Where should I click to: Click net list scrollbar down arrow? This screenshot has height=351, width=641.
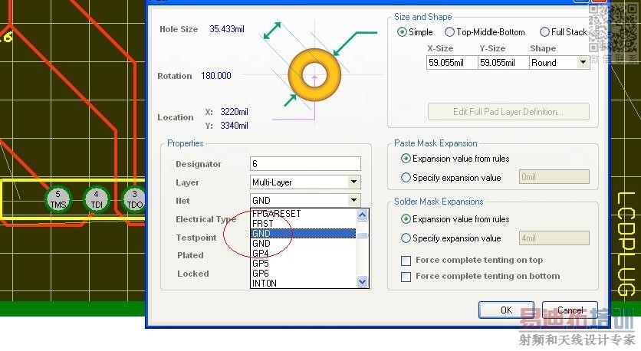362,281
